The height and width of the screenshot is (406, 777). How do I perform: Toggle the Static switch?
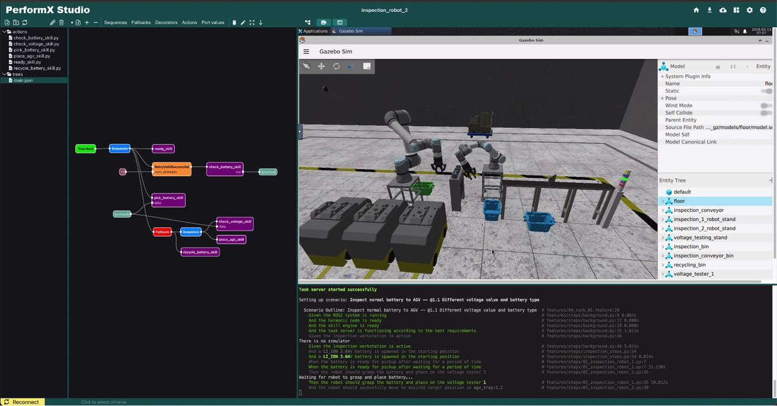coord(766,91)
